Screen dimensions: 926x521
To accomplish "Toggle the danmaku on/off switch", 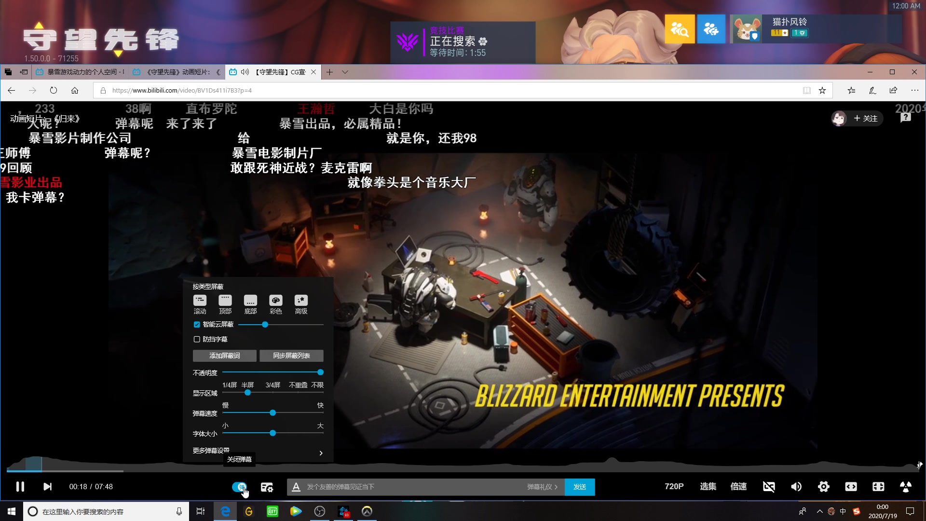I will (x=239, y=487).
